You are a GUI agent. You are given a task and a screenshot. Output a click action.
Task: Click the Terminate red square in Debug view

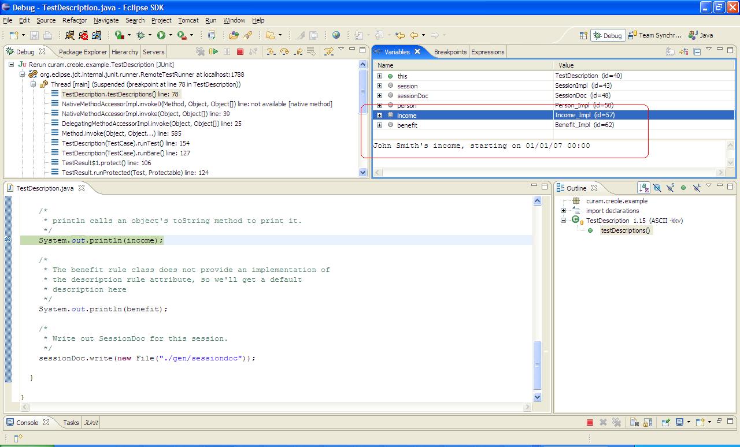240,51
